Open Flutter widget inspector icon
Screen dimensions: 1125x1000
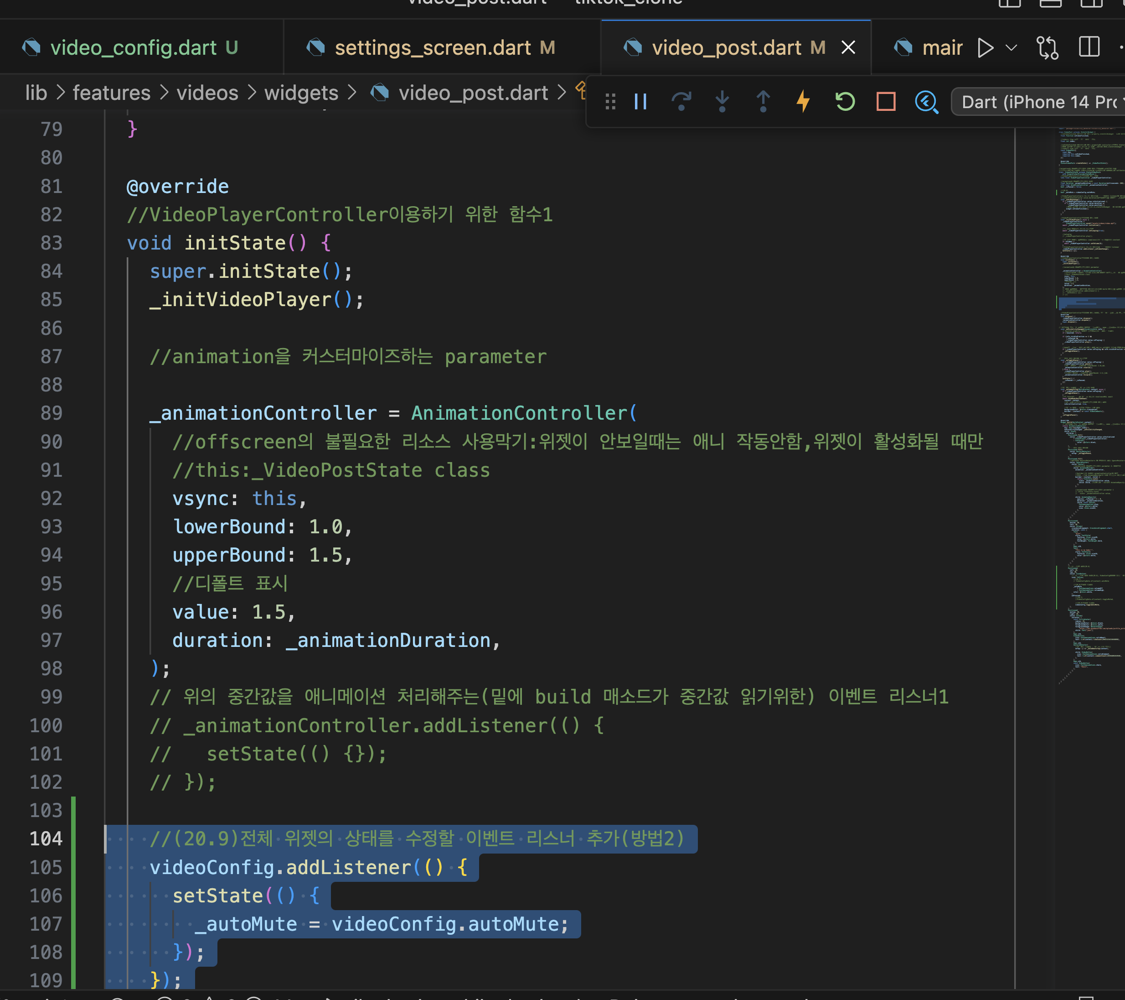926,102
